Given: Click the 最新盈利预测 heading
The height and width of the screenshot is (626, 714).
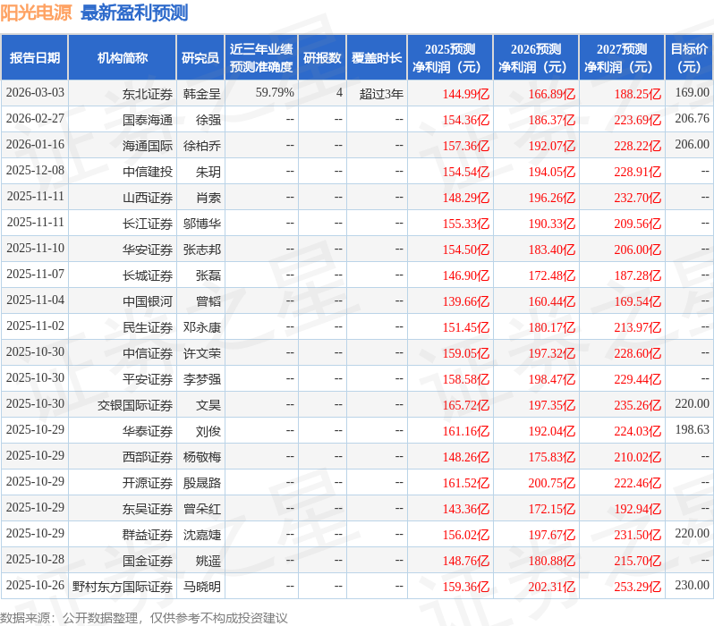Looking at the screenshot, I should (x=134, y=13).
